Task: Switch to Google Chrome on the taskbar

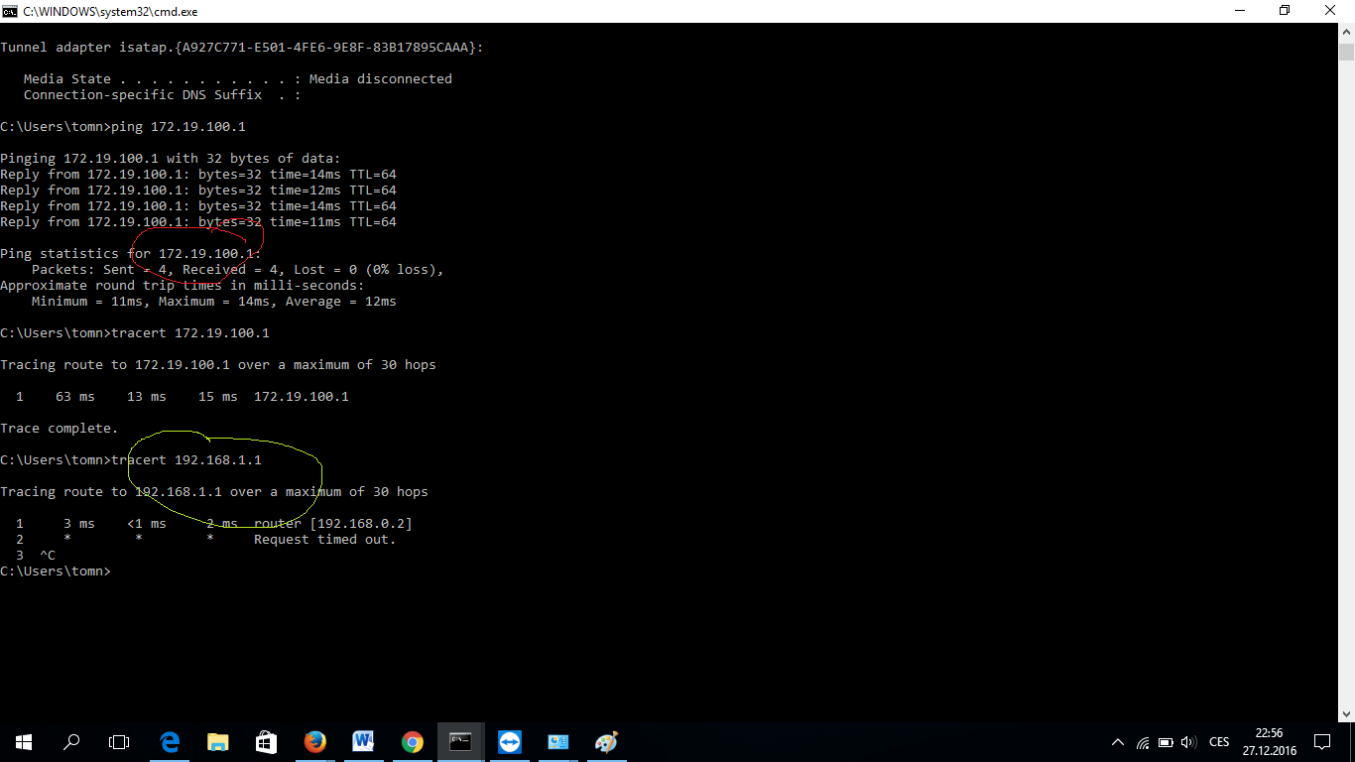Action: coord(412,742)
